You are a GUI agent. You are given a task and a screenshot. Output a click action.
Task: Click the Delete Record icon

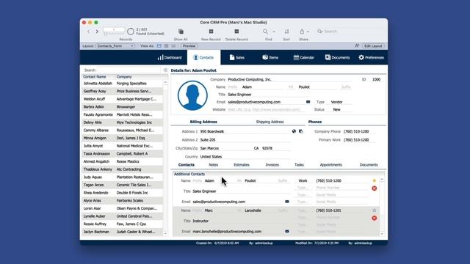tap(236, 32)
